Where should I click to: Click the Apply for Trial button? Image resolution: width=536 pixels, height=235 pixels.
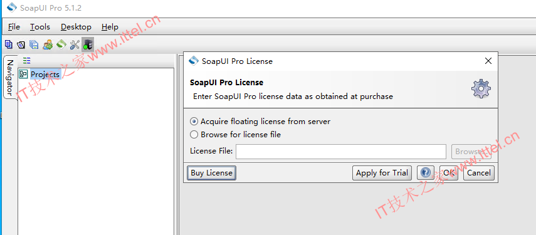(382, 173)
